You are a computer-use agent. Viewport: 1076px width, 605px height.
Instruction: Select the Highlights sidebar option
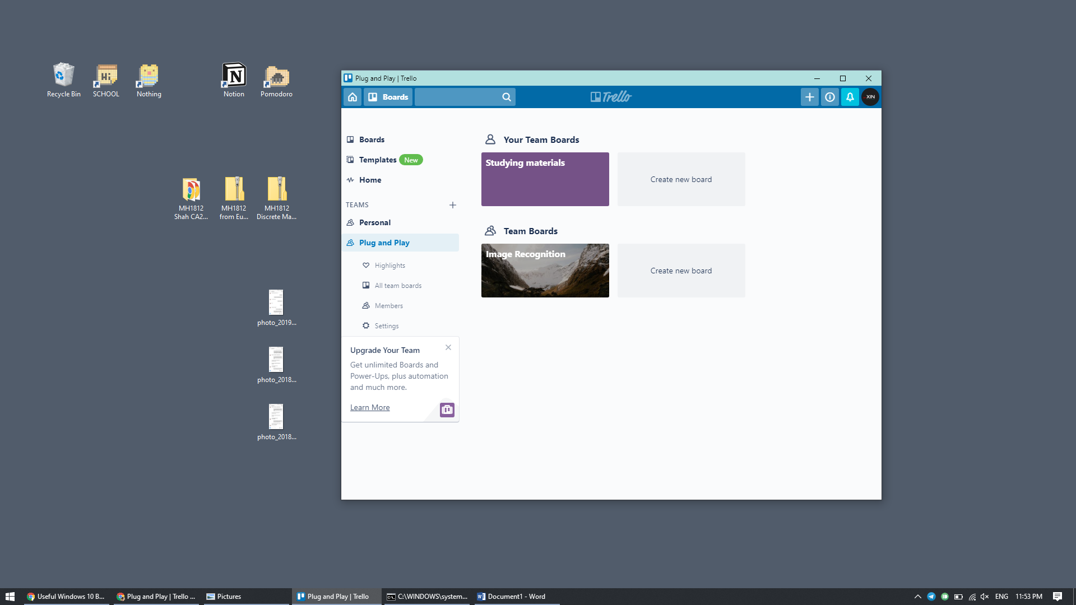pos(389,265)
